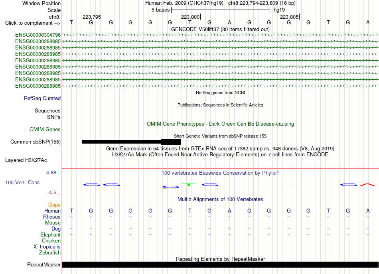Click the Common dbSNP(155) track label
The image size is (379, 274).
click(x=36, y=142)
